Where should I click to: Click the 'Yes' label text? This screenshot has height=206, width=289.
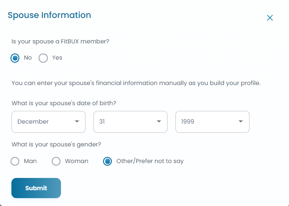click(x=57, y=58)
